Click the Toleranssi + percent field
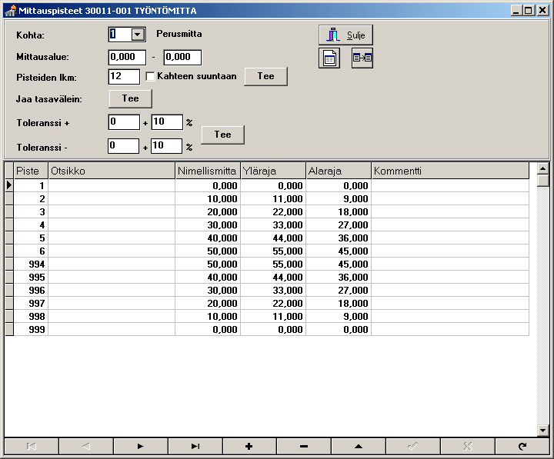This screenshot has height=459, width=554. 167,122
